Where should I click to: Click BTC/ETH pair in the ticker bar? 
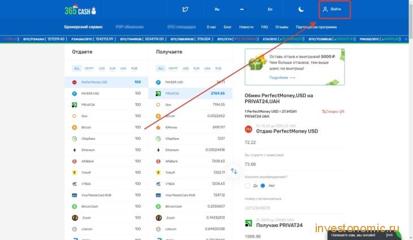point(238,39)
